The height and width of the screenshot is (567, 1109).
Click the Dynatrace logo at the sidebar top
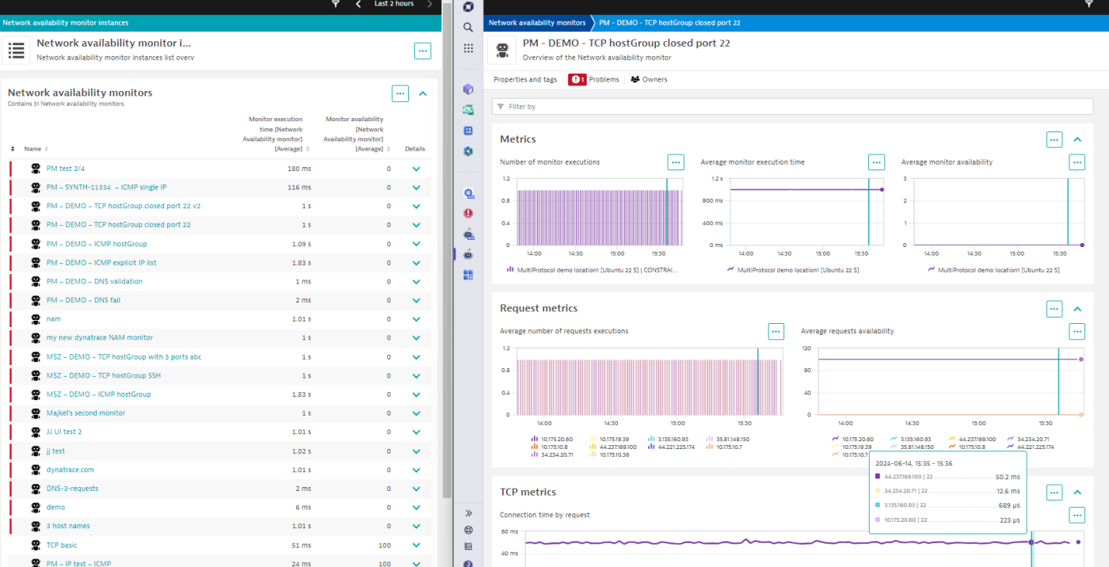468,6
